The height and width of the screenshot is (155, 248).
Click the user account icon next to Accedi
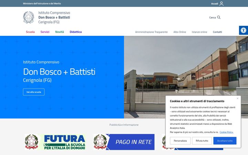221,3
